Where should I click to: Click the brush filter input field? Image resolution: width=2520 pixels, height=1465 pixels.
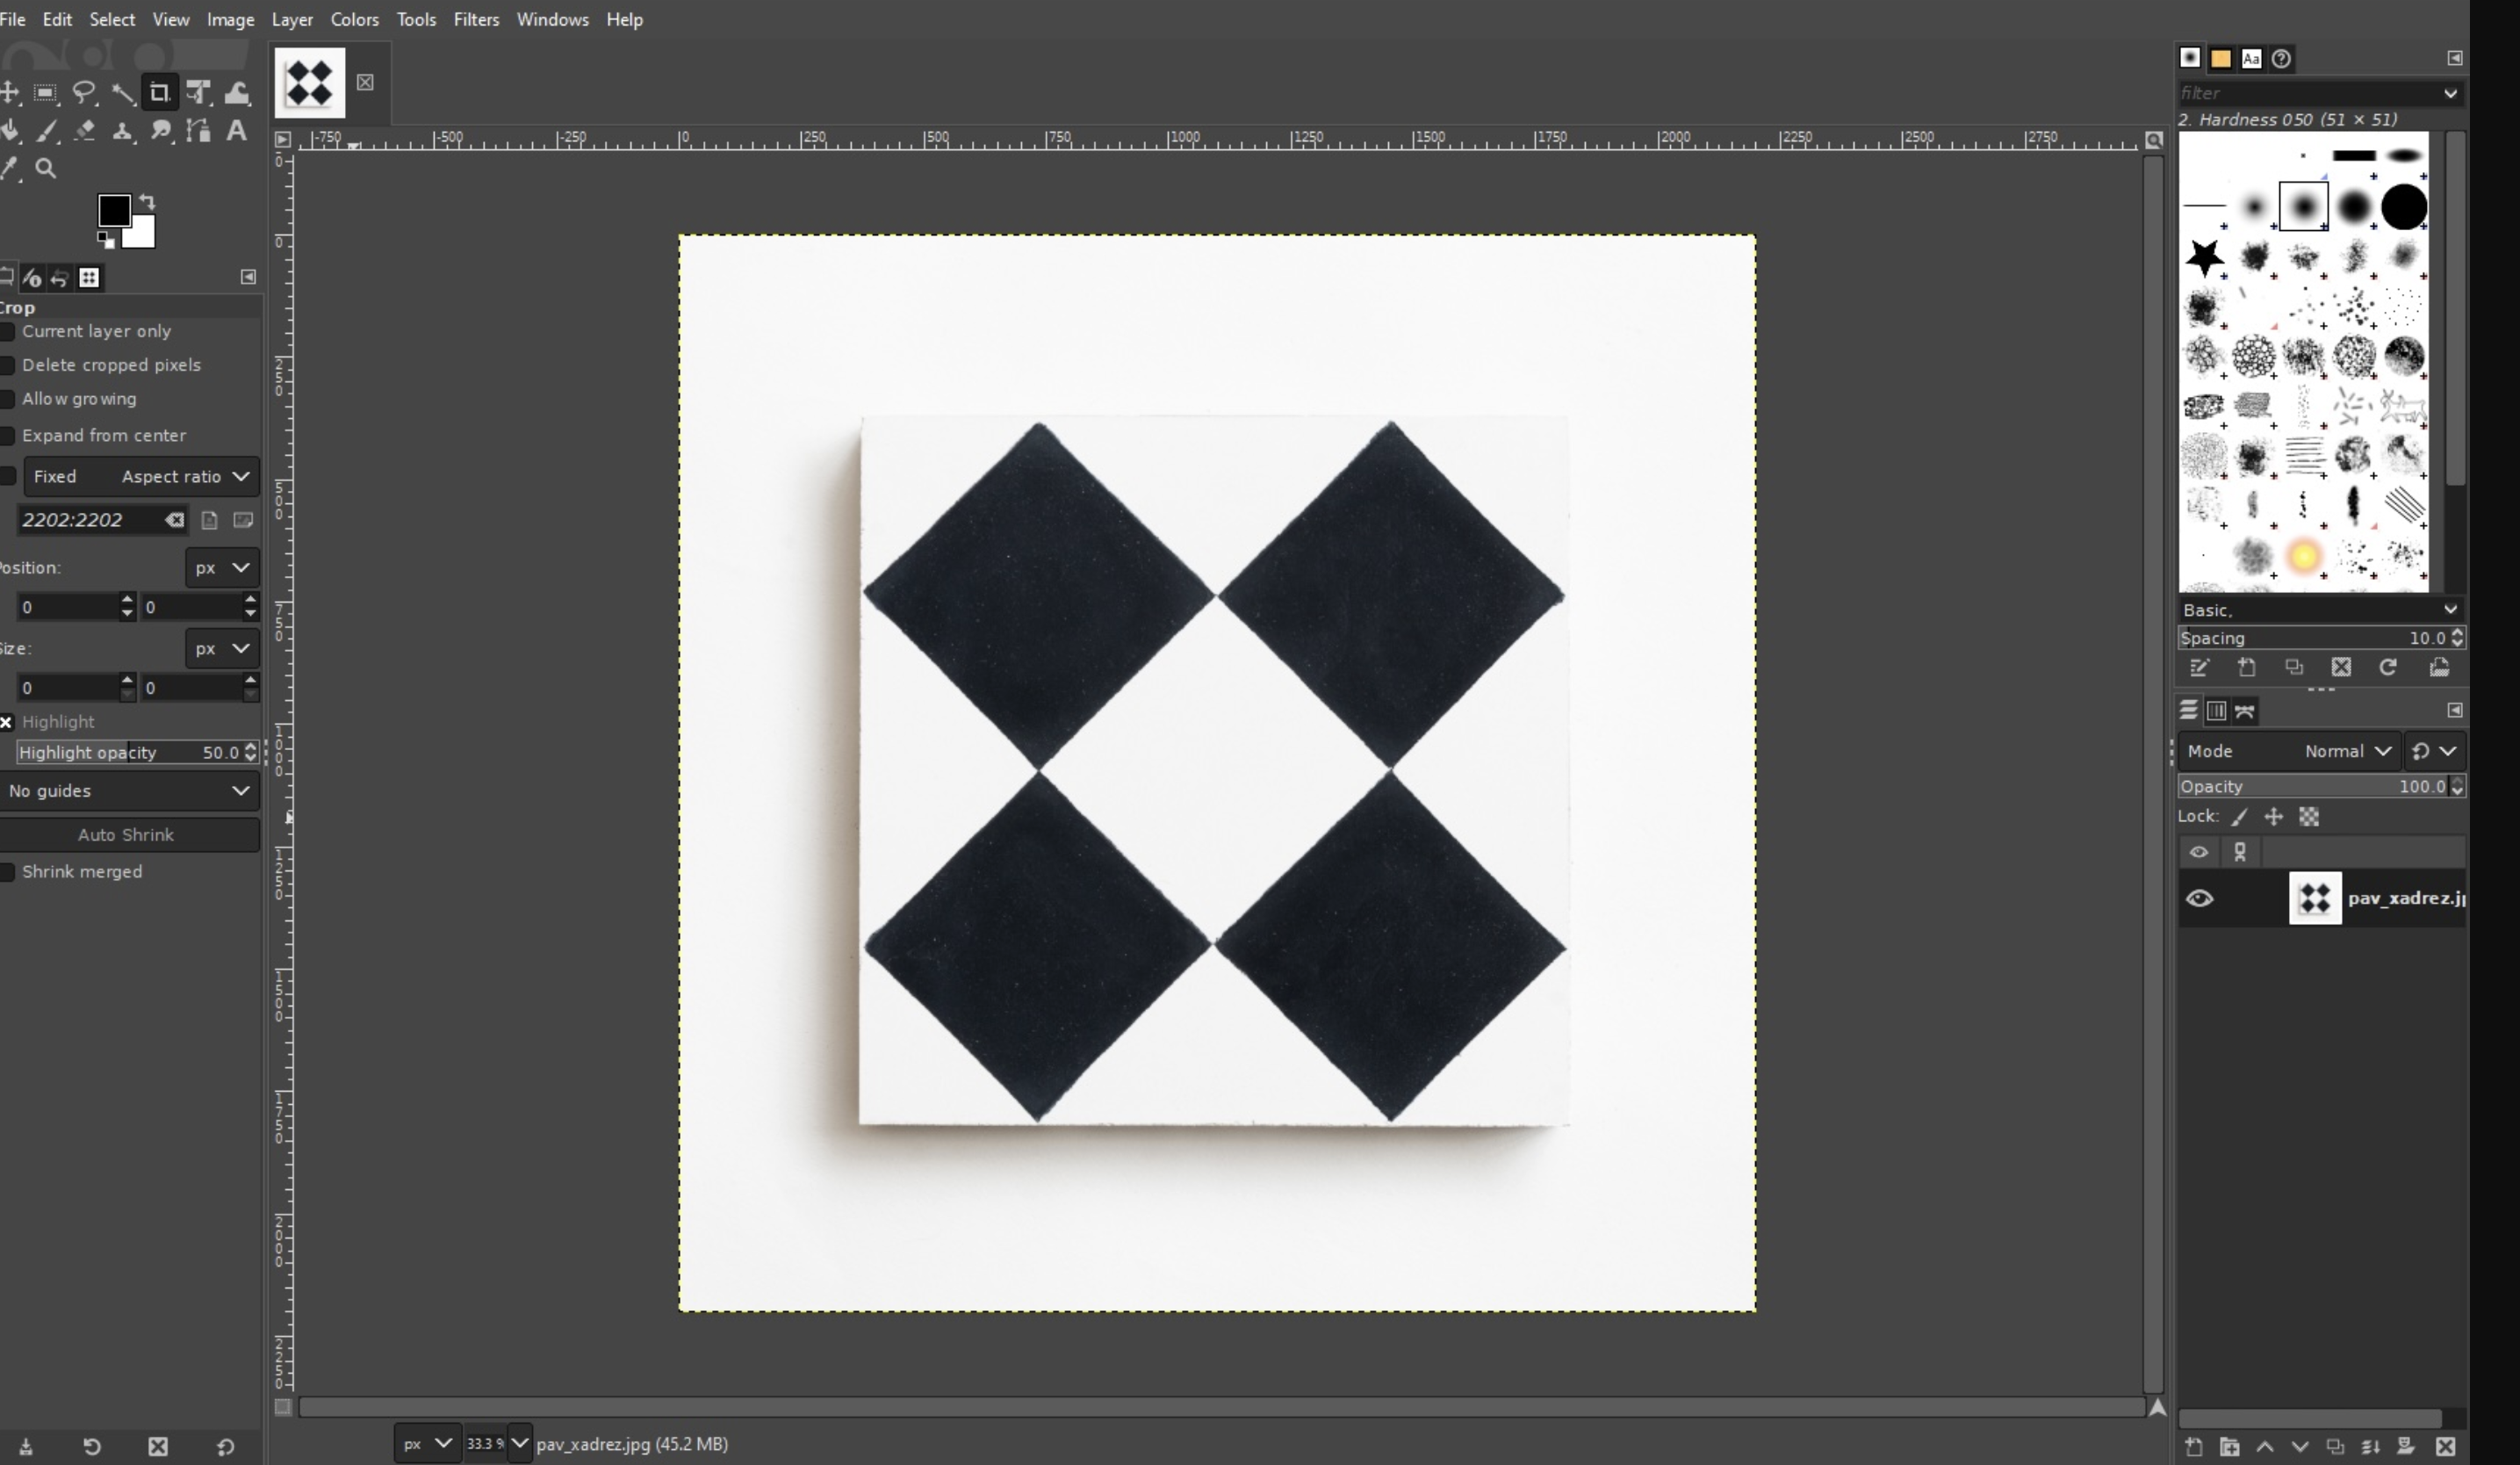2305,93
